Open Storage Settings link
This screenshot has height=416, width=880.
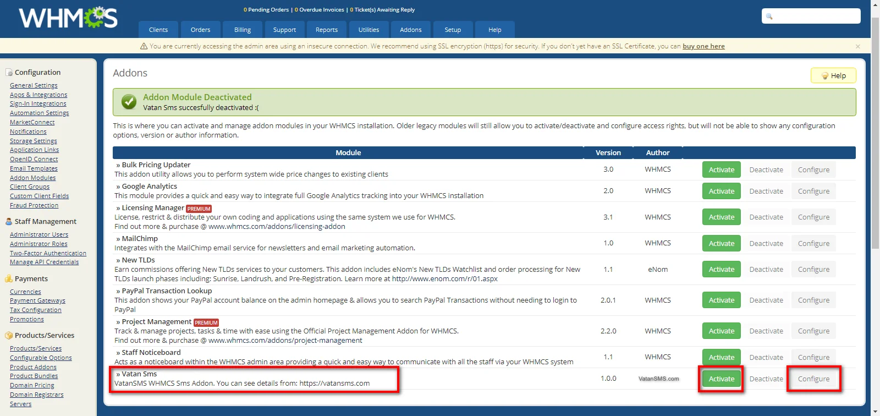(x=34, y=141)
